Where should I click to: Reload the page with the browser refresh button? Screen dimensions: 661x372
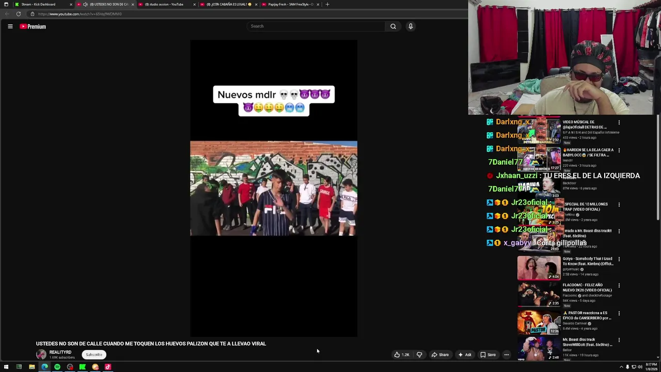click(19, 14)
